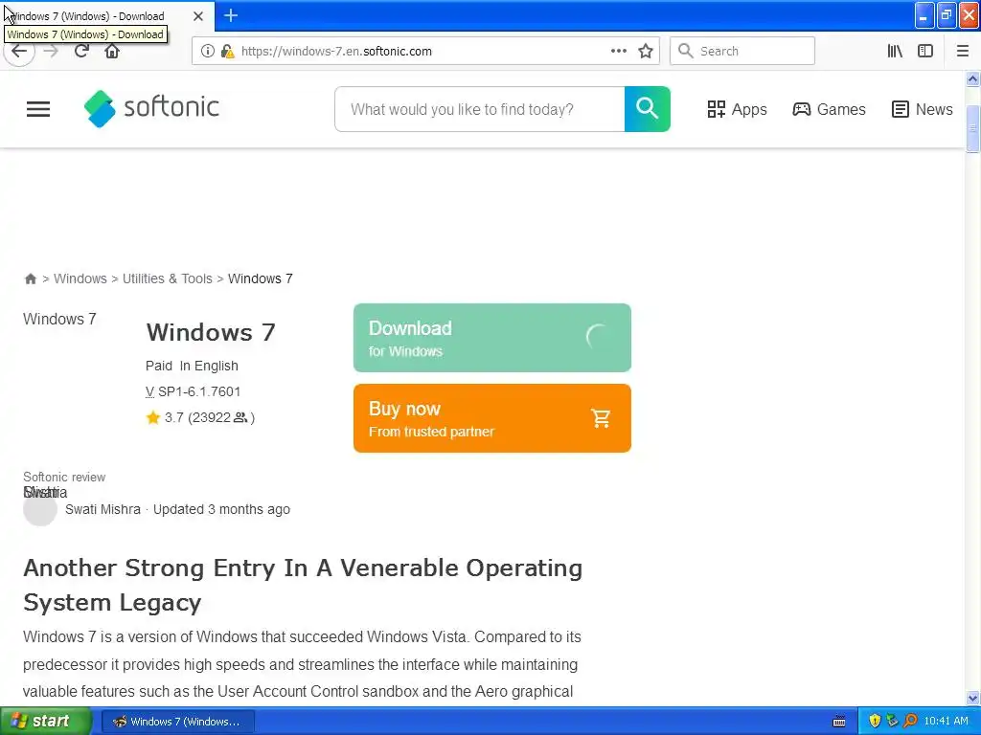Screen dimensions: 981x735
Task: Open the Windows Start button
Action: (46, 722)
